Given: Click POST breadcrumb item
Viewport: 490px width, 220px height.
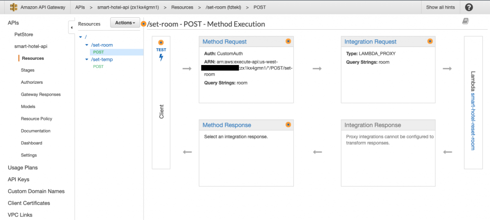Looking at the screenshot, I should pos(260,7).
